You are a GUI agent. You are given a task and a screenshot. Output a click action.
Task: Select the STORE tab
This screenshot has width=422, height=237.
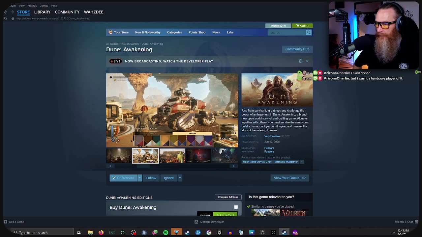pos(23,12)
